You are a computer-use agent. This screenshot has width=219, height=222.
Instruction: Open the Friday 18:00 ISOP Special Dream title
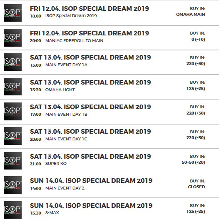coord(90,9)
